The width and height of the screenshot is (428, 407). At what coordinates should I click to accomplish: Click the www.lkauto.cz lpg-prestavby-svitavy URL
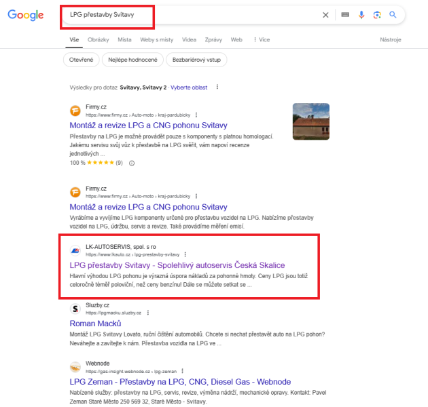(132, 254)
